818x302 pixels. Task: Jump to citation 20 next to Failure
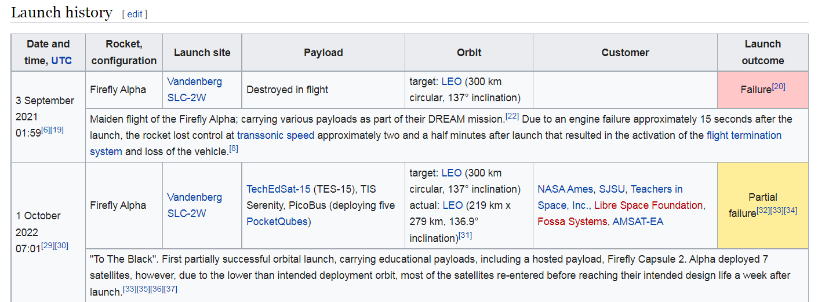(779, 86)
